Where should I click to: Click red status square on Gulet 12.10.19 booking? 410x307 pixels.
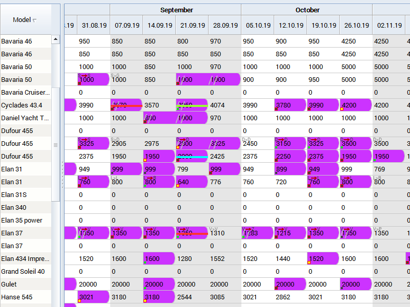coord(277,288)
